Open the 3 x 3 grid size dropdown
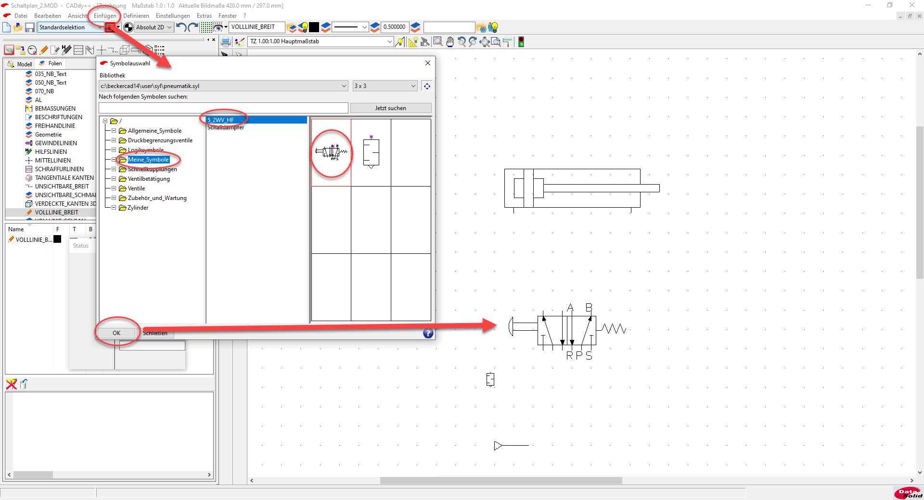Screen dimensions: 924x500 pyautogui.click(x=385, y=86)
